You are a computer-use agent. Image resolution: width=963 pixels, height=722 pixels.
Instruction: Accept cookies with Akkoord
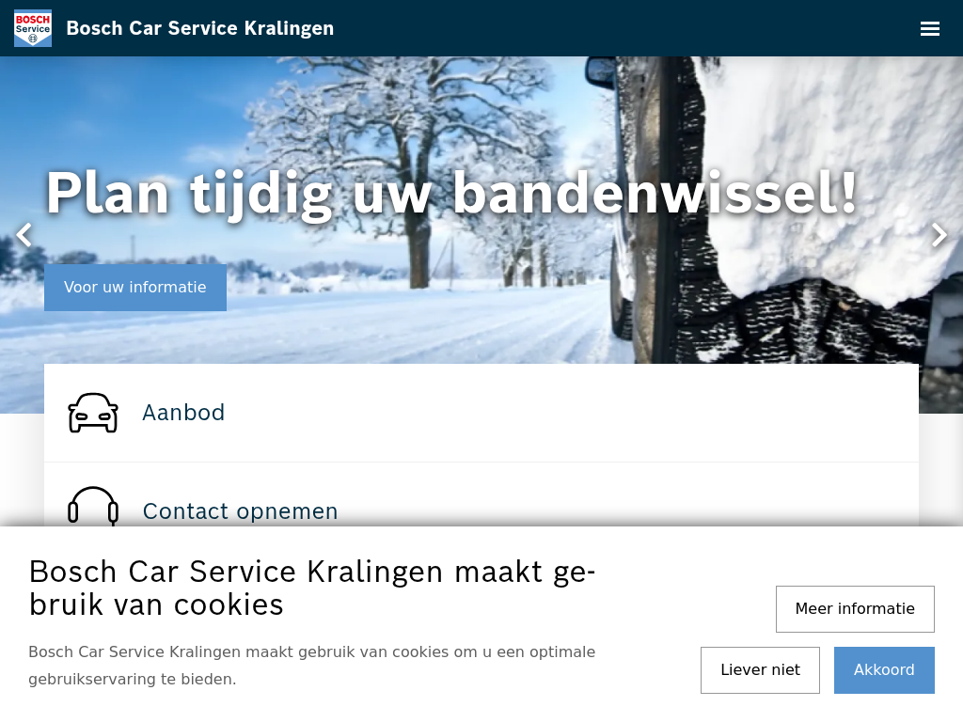click(x=884, y=669)
